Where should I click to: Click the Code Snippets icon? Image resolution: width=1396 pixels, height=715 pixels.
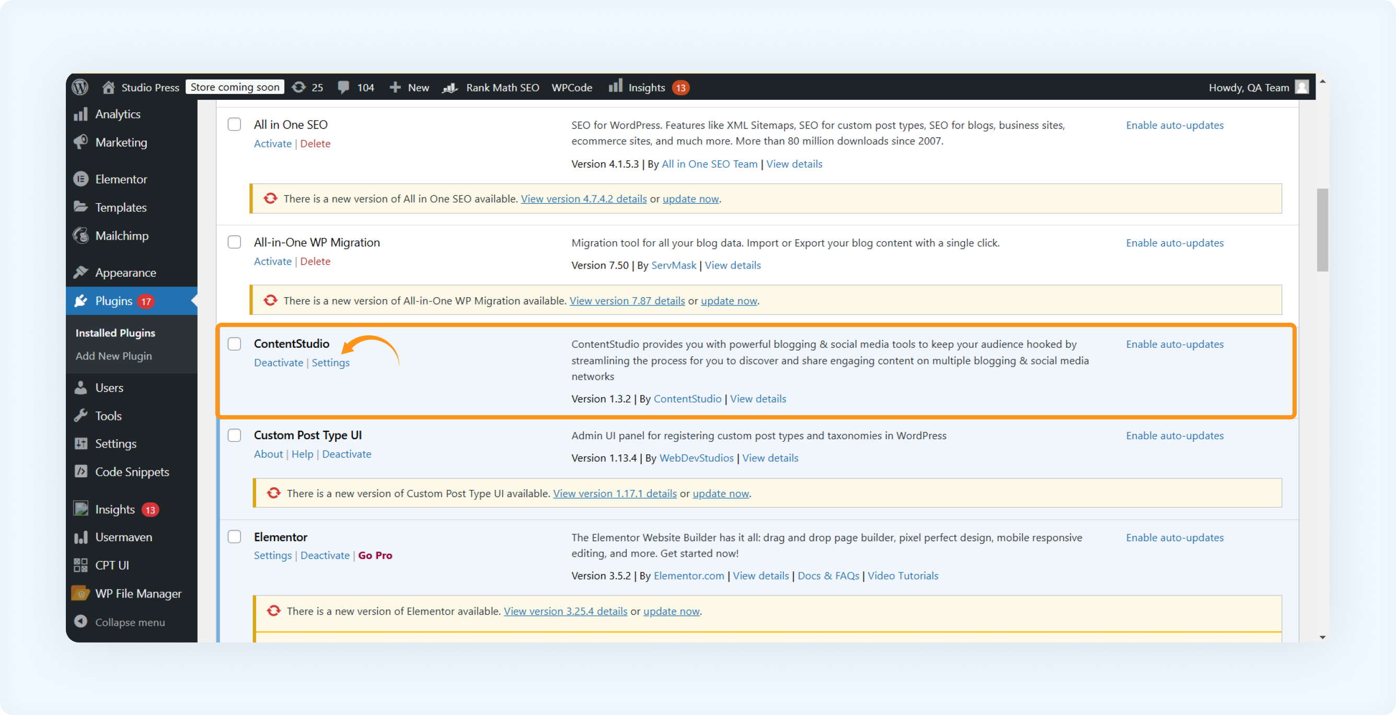pyautogui.click(x=80, y=471)
